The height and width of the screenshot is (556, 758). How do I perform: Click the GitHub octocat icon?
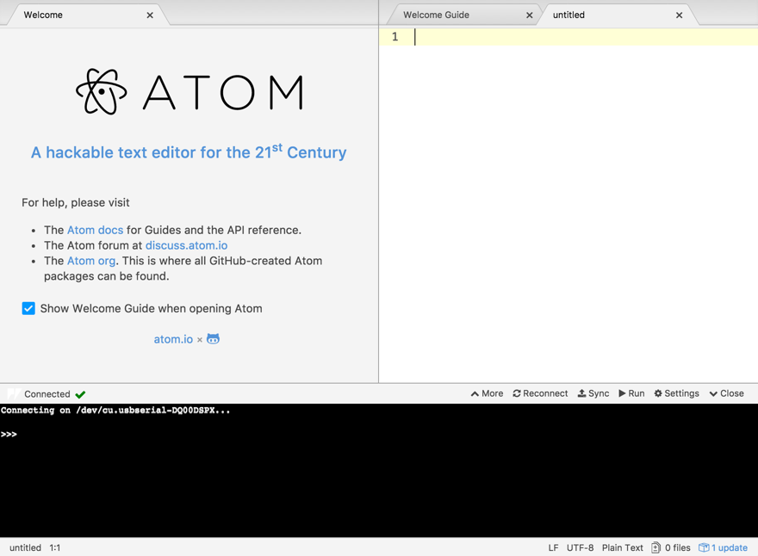pos(213,339)
